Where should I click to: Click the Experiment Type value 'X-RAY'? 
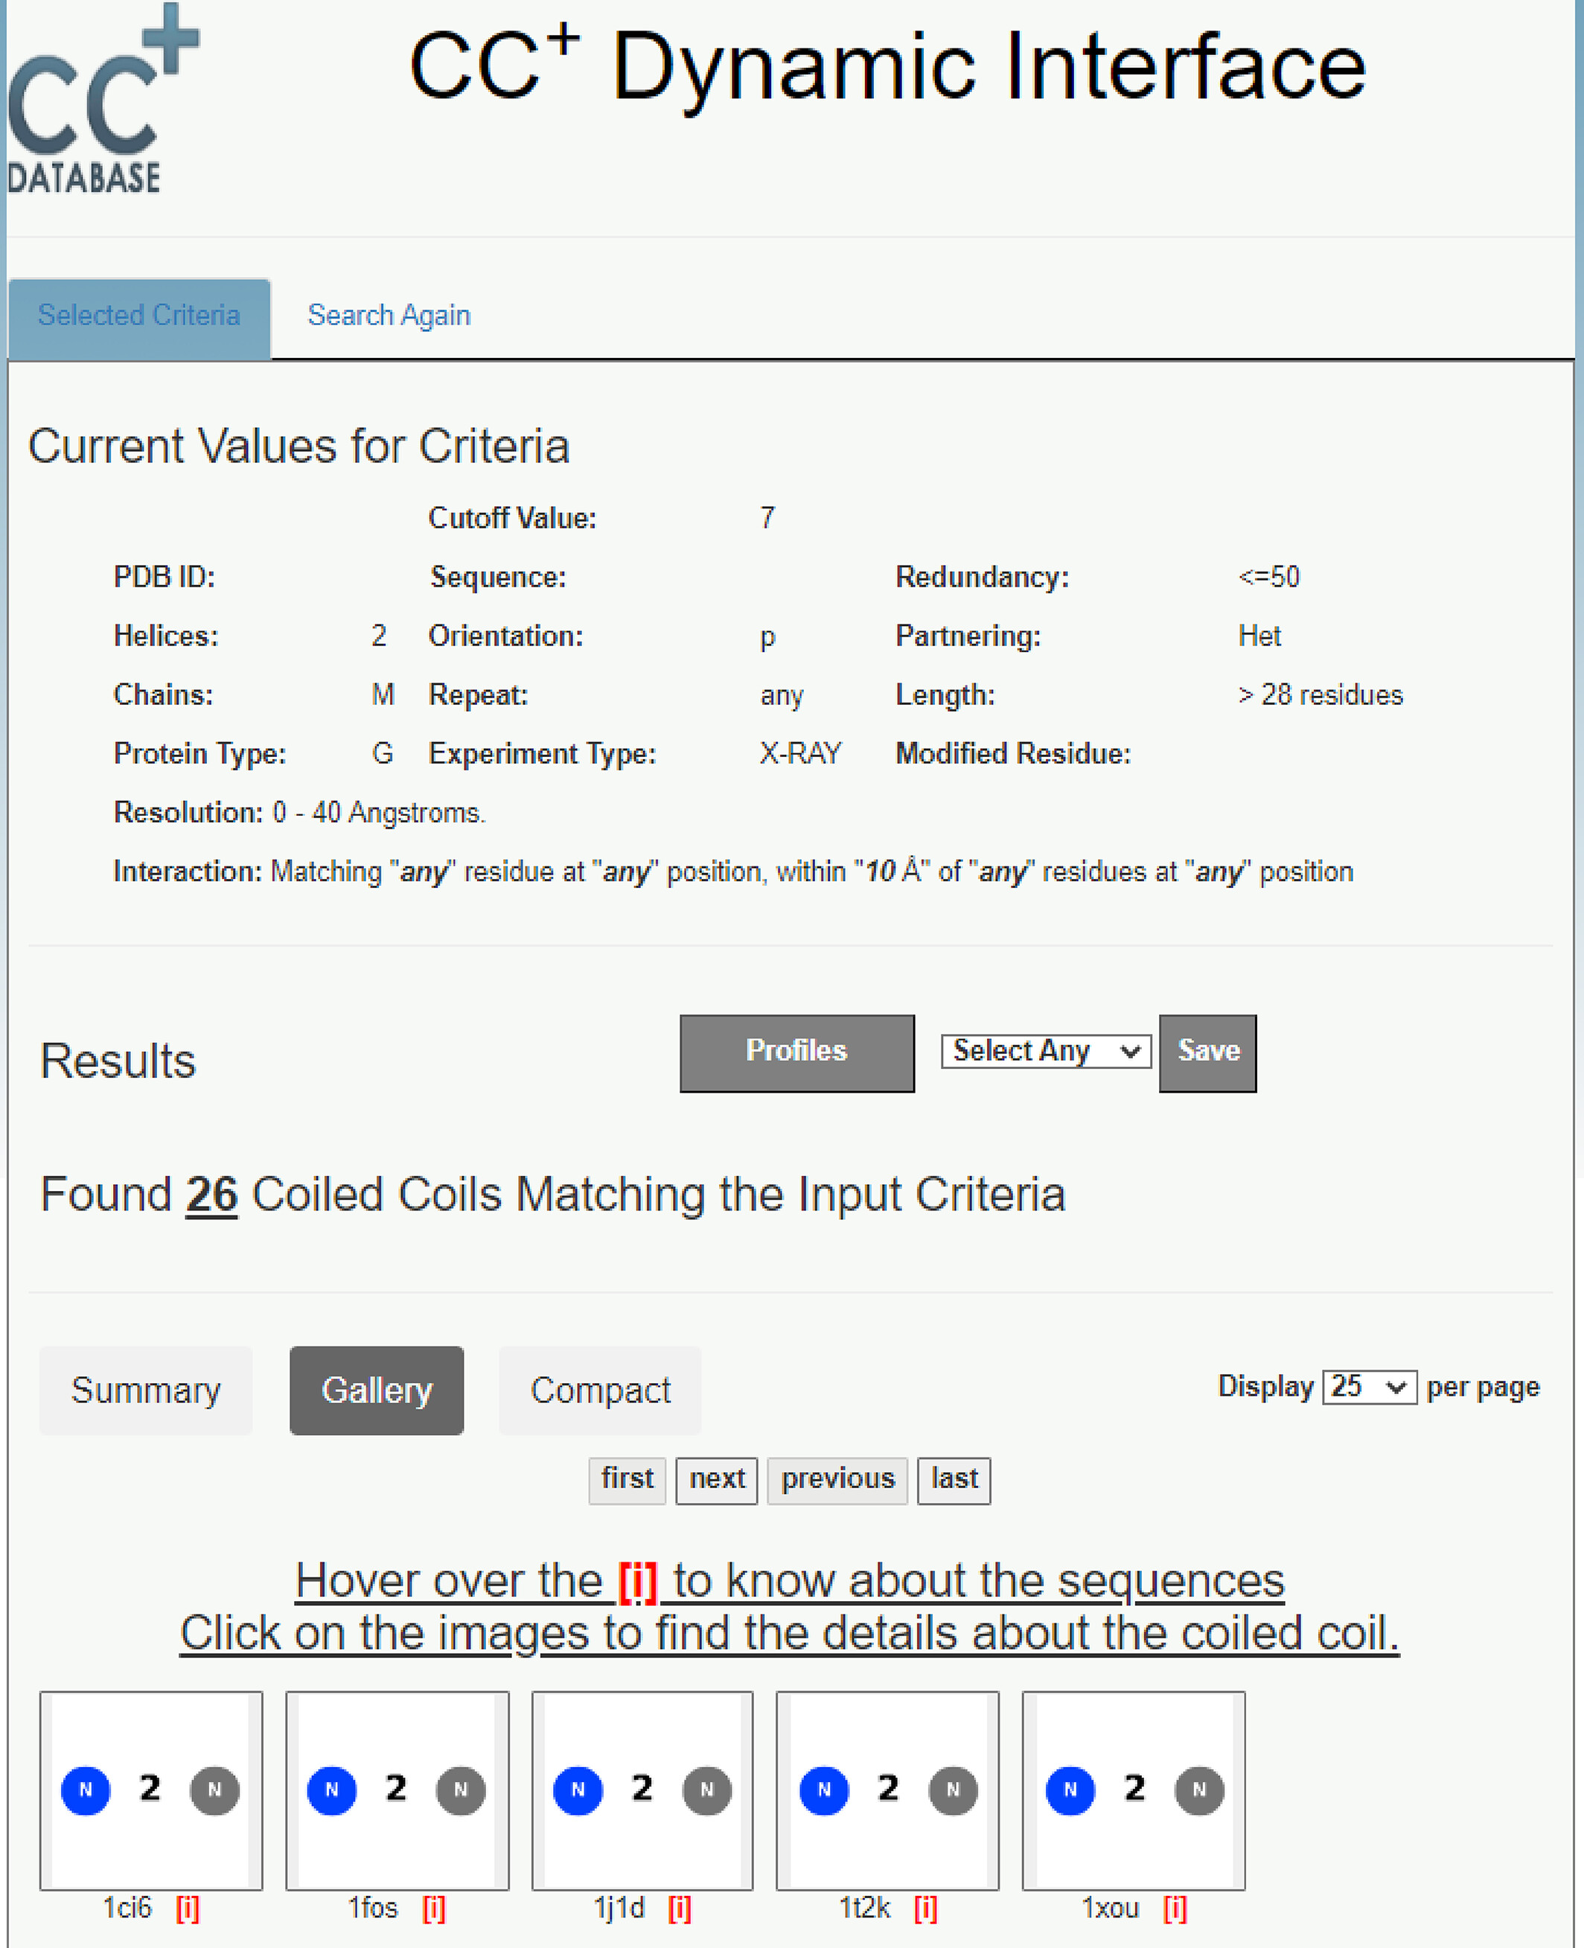pyautogui.click(x=800, y=753)
